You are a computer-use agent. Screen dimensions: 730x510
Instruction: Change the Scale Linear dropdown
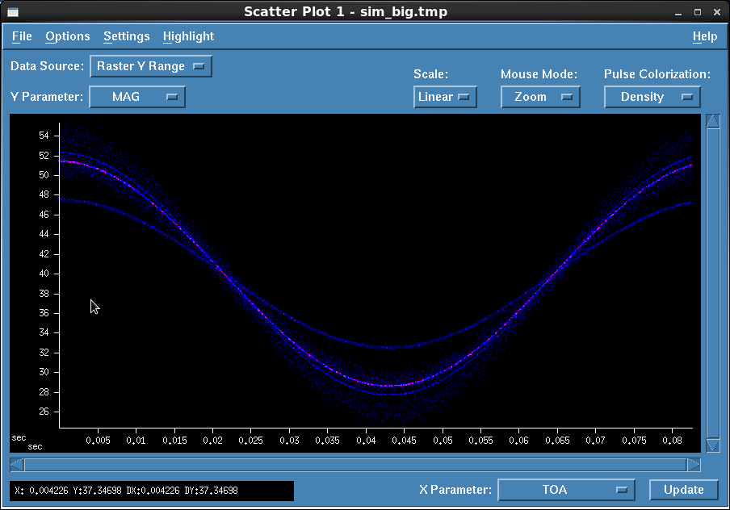tap(445, 97)
